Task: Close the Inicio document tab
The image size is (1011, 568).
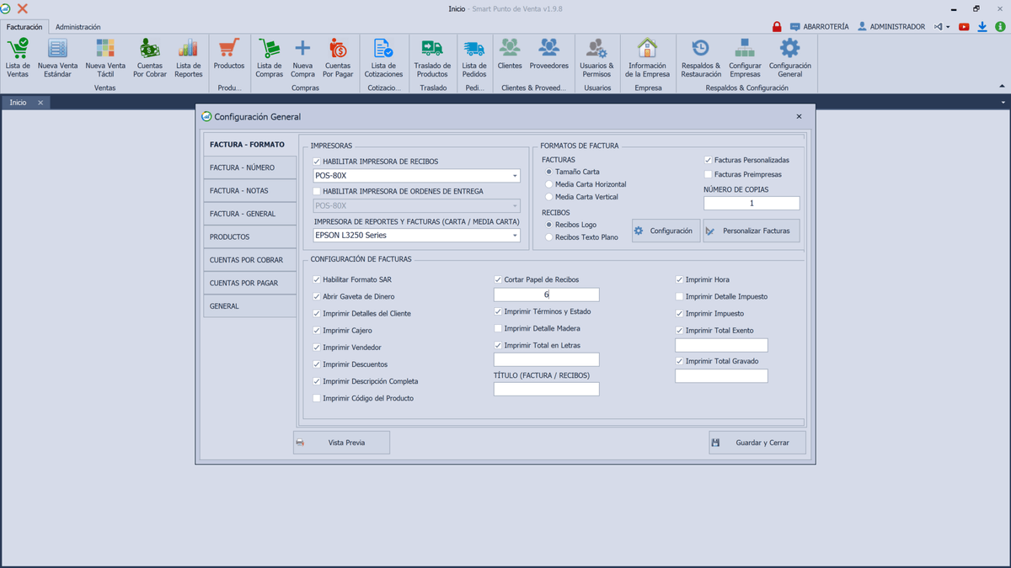Action: (x=40, y=103)
